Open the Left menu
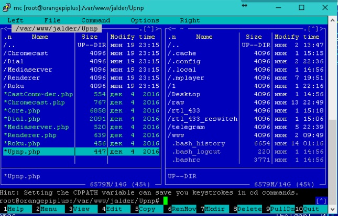This screenshot has height=216, width=338. pos(15,20)
